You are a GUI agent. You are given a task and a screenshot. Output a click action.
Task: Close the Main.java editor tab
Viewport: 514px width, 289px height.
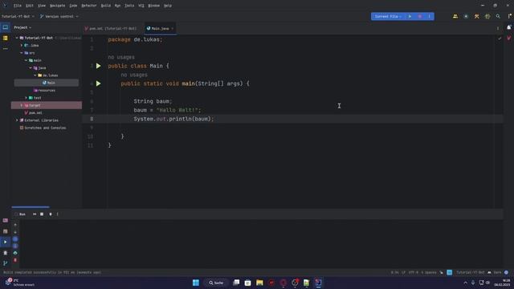173,29
